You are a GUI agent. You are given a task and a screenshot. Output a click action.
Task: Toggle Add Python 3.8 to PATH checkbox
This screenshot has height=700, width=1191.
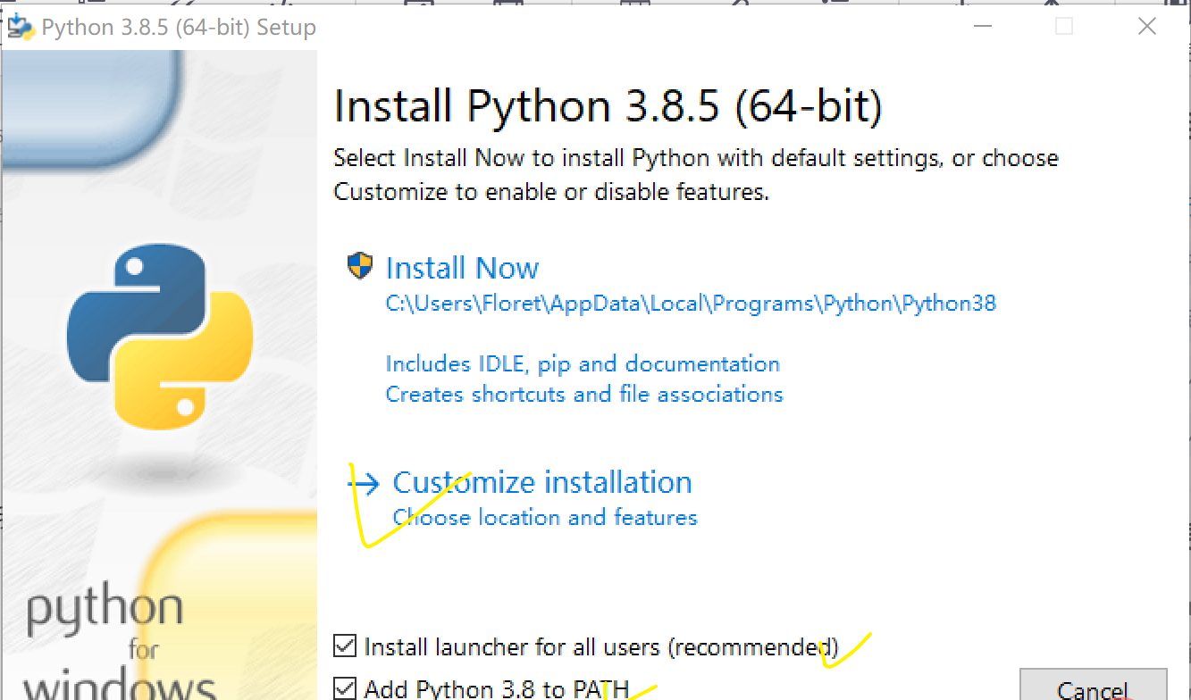click(344, 688)
